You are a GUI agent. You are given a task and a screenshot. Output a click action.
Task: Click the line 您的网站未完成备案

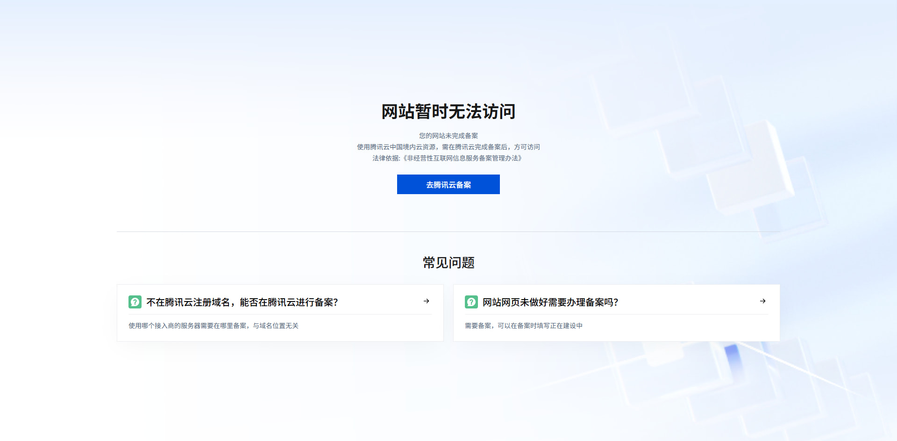point(448,136)
